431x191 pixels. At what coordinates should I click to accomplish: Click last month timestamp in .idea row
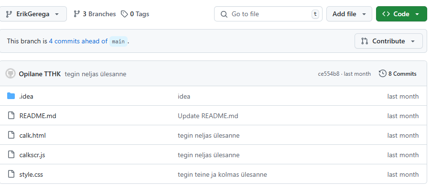[x=403, y=97]
